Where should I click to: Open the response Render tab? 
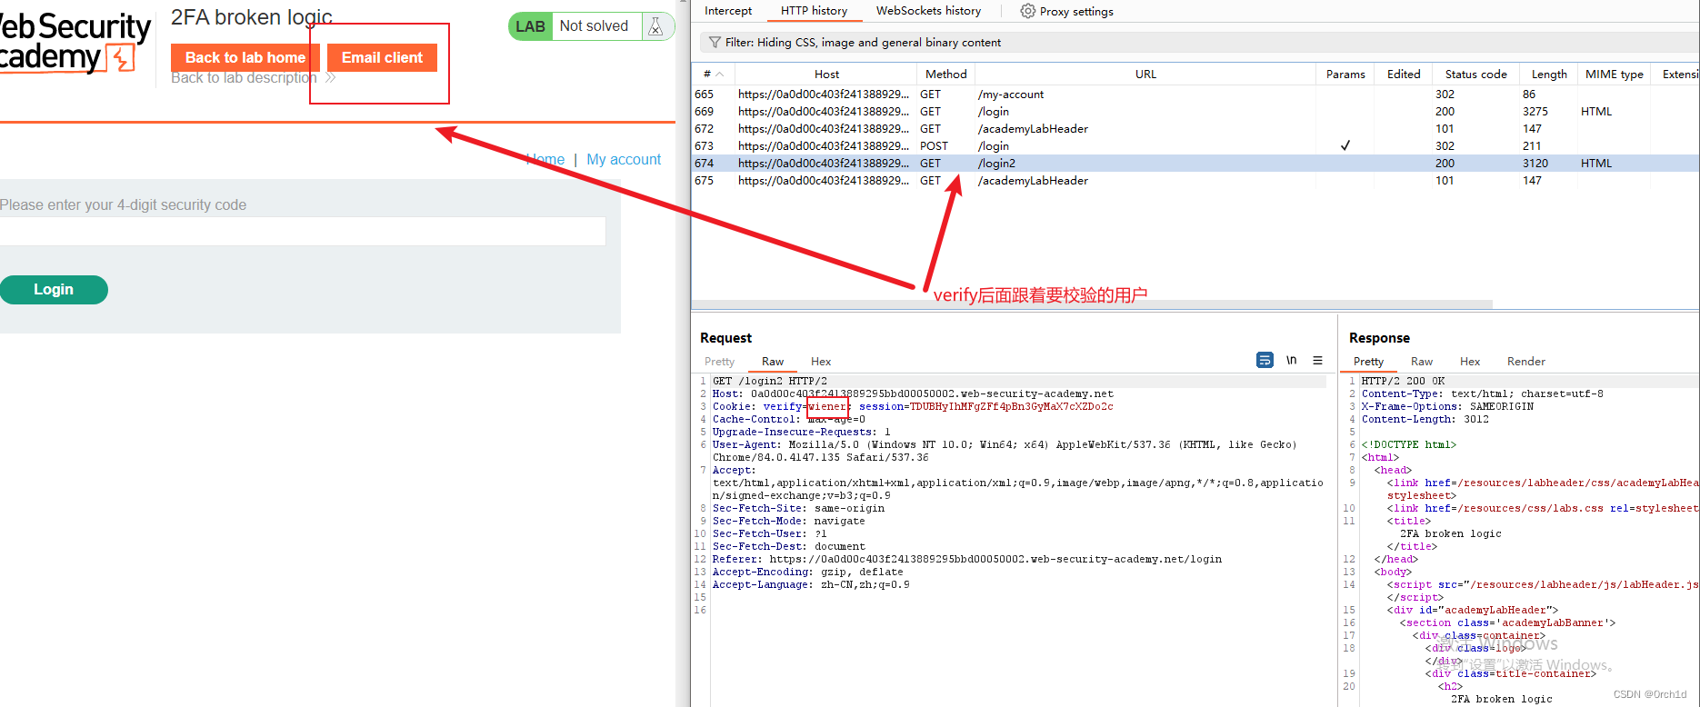[1526, 362]
